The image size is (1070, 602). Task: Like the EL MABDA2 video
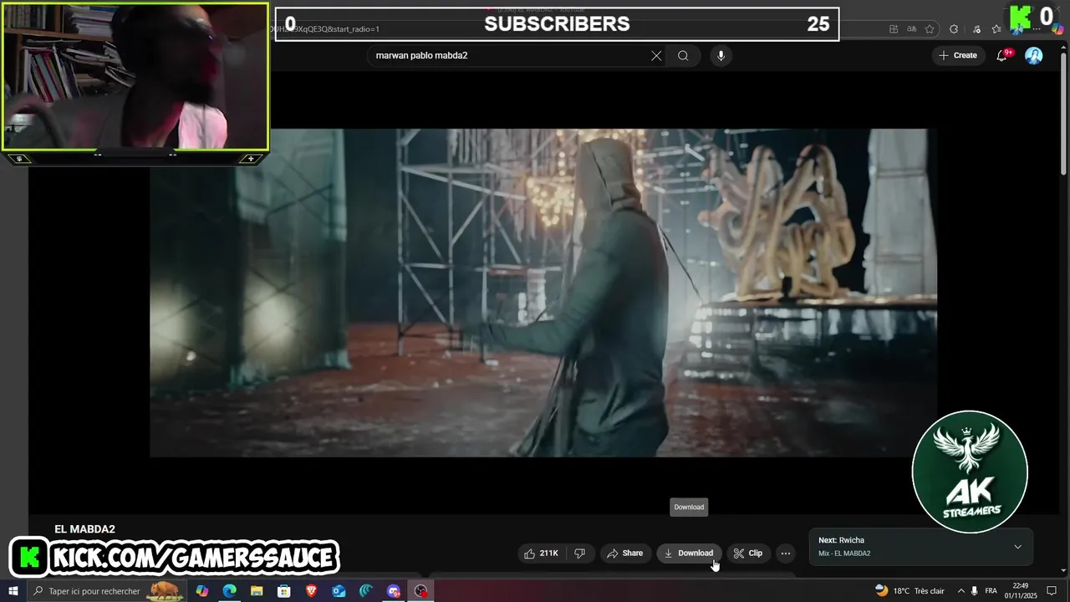coord(541,554)
